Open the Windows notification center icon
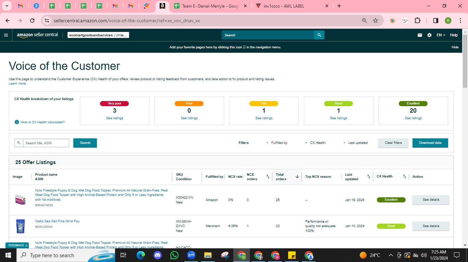This screenshot has width=468, height=262. [456, 255]
